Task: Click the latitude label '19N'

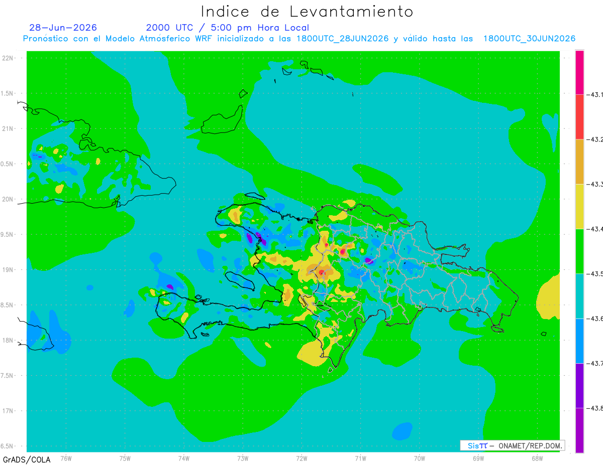Action: tap(9, 270)
